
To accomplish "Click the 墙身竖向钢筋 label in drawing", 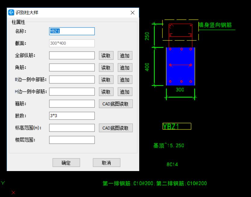I will tap(215, 25).
